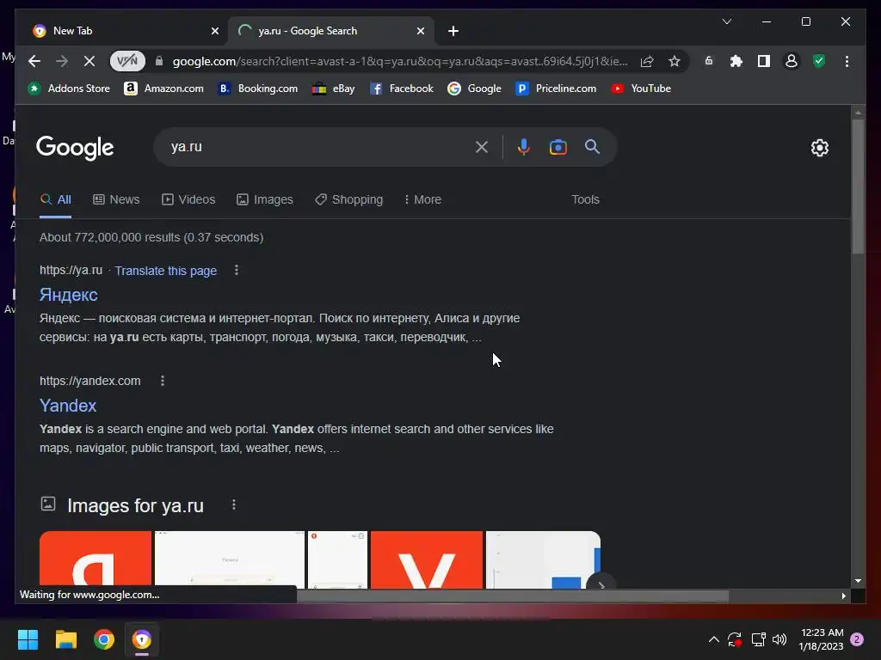Open the Booking.com bookmark
The height and width of the screenshot is (660, 881).
click(257, 89)
